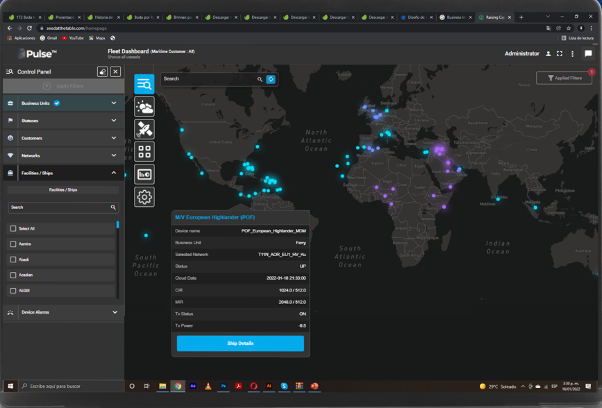Expand the Business Units filter section
Viewport: 602px width, 408px height.
point(64,103)
